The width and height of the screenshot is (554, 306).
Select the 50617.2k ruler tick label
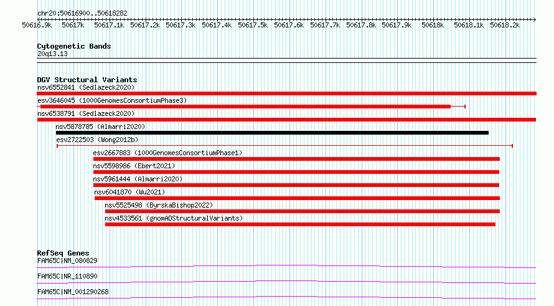145,25
